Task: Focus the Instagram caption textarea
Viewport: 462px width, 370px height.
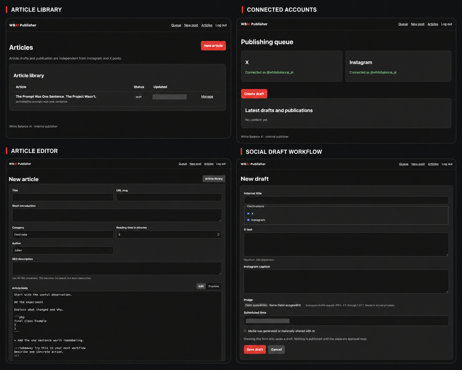Action: tap(346, 282)
